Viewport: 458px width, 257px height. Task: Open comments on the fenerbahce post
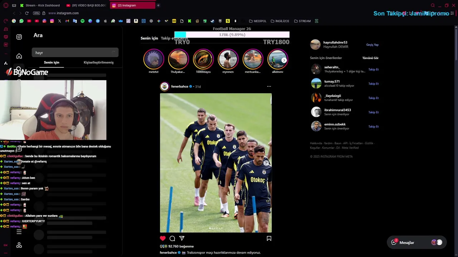(172, 238)
